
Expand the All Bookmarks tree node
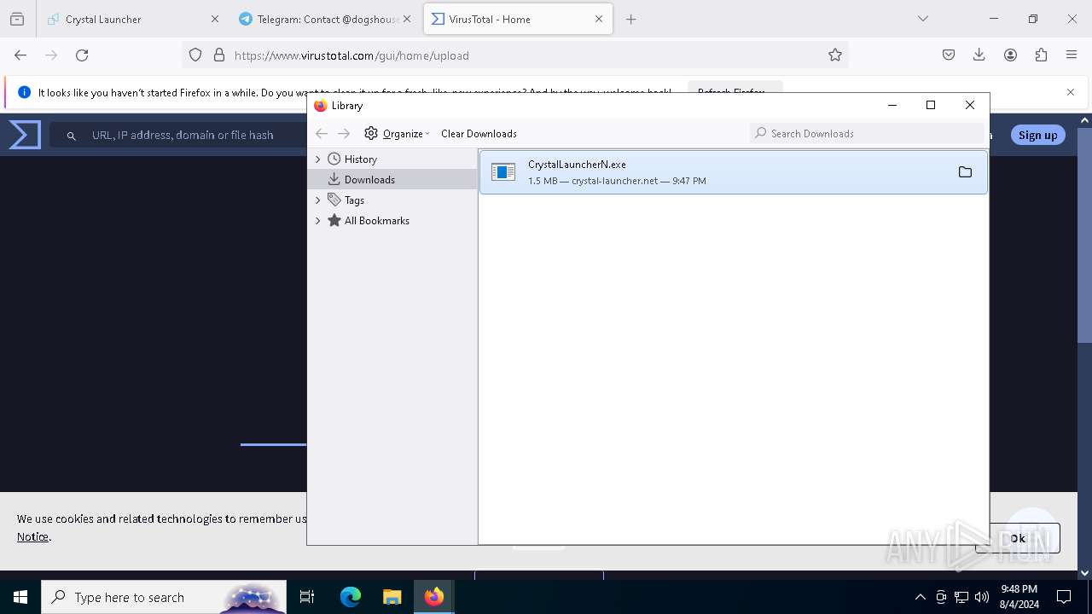pos(318,221)
